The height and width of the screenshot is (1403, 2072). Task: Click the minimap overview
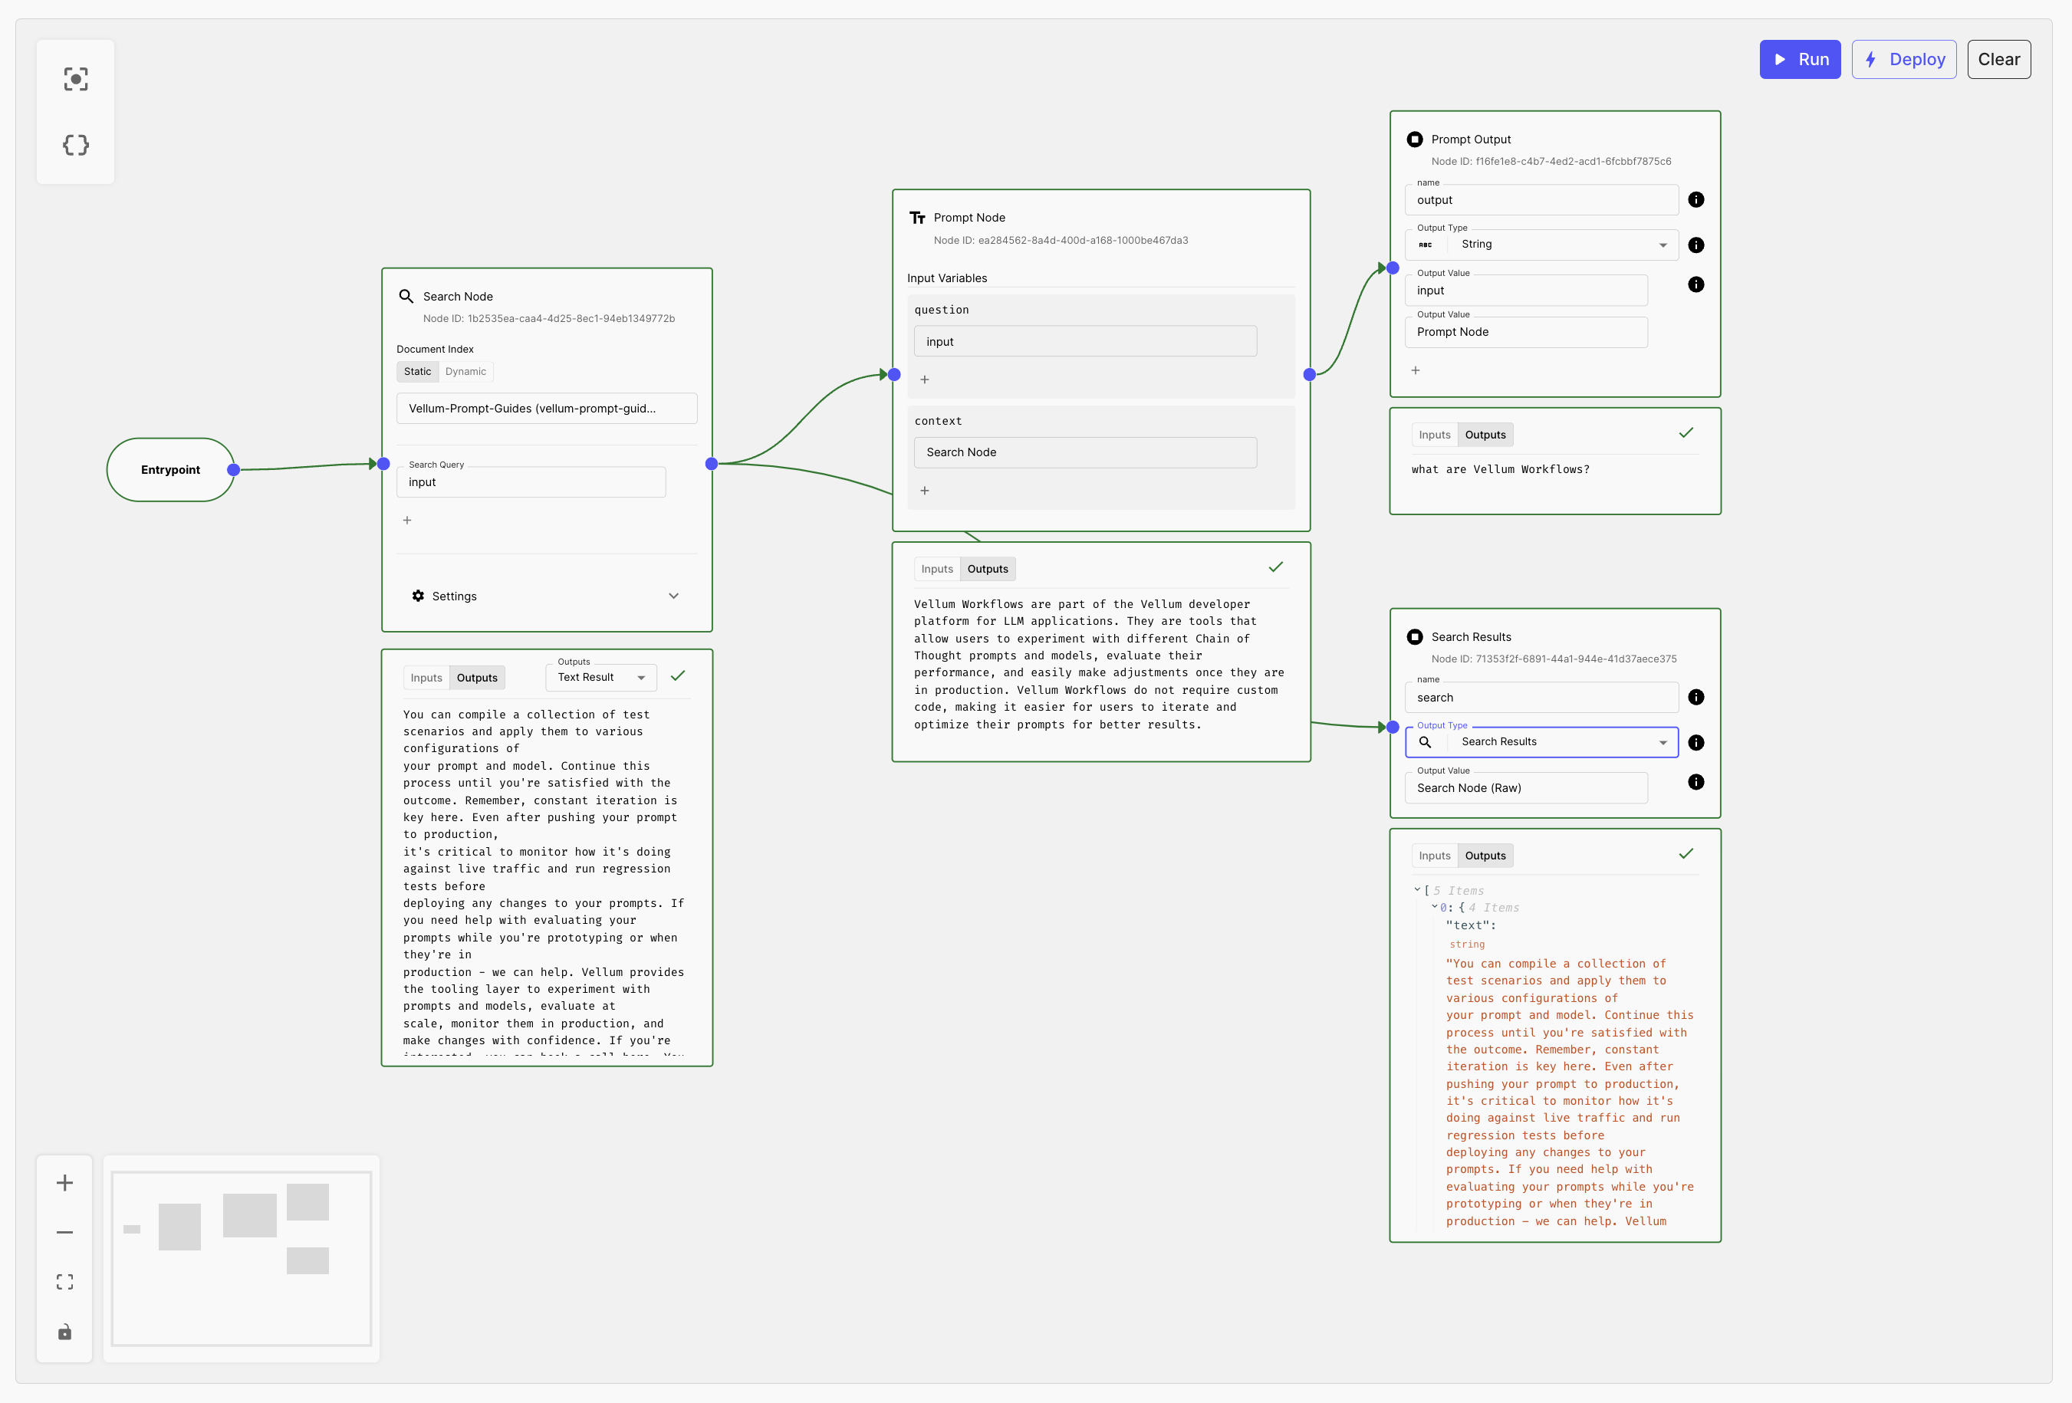[242, 1259]
